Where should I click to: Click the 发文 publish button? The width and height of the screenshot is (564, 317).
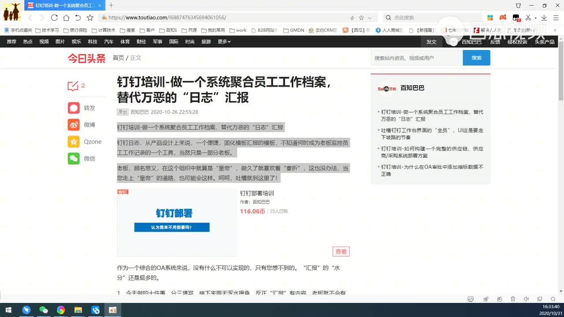tap(431, 41)
